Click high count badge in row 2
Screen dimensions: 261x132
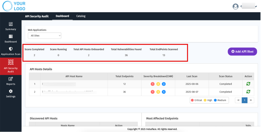click(158, 92)
